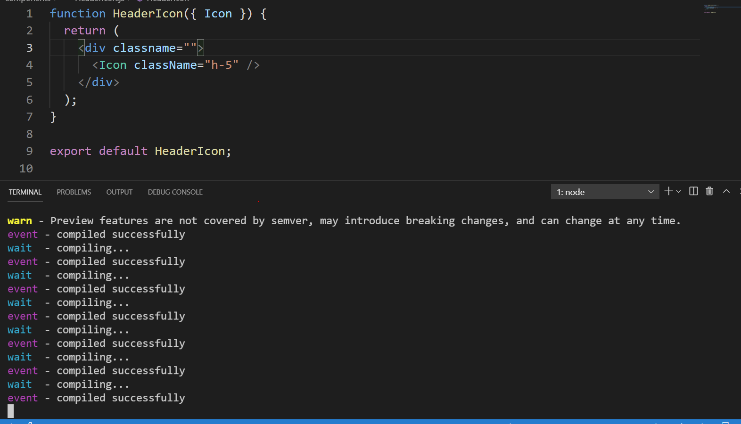
Task: Click "Preview features are not covered by semver" message
Action: tap(181, 221)
